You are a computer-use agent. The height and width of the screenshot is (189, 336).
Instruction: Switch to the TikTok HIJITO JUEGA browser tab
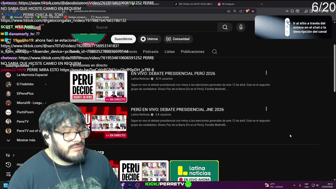tap(194, 4)
